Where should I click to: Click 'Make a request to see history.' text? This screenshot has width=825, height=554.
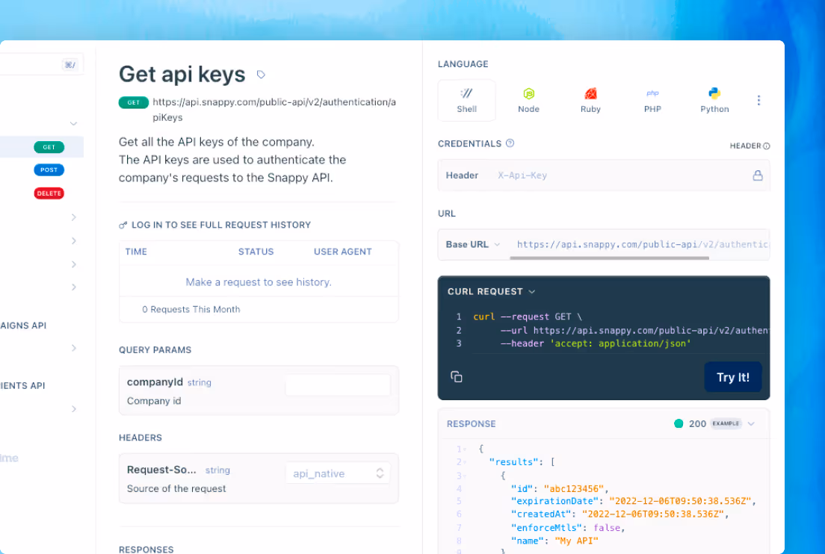[x=259, y=282]
